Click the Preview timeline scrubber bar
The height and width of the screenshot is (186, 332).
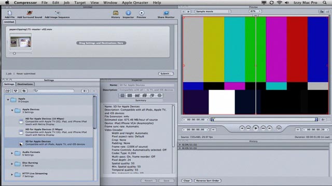[264, 119]
